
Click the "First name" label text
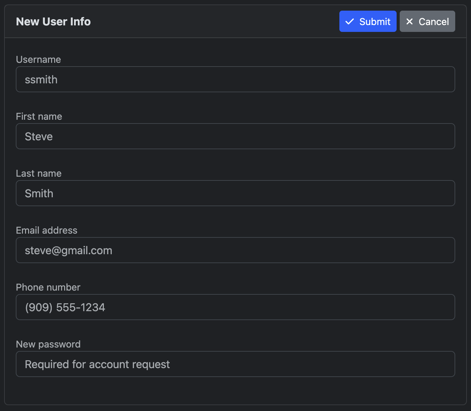click(39, 116)
